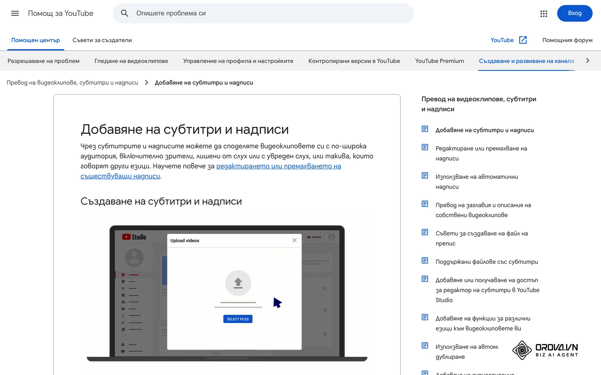Open sidebar article Превод на заглавия и описания

click(x=483, y=210)
